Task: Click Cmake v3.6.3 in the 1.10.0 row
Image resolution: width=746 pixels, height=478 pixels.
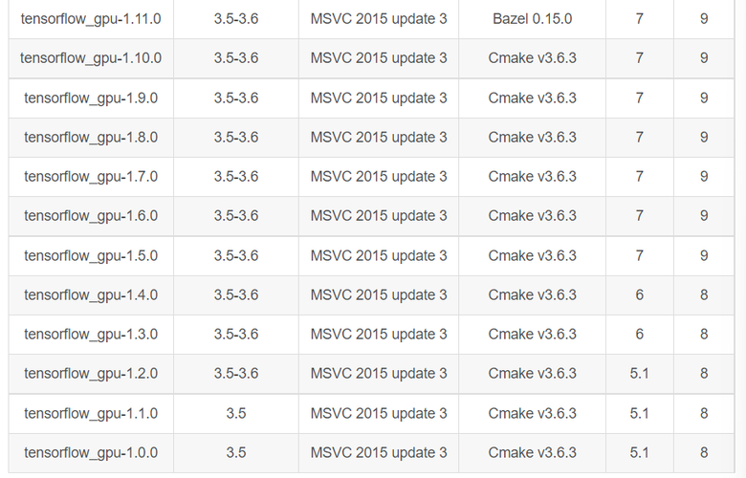Action: click(532, 58)
